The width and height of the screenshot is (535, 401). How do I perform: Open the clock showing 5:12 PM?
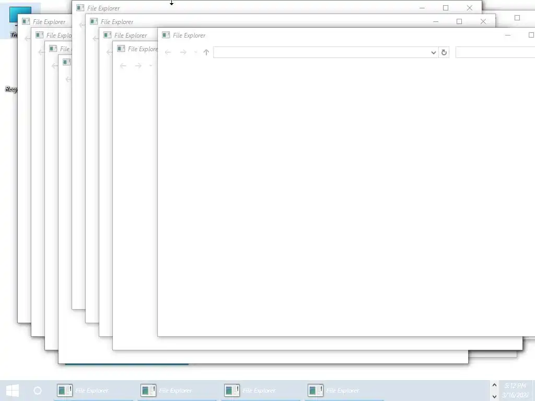click(x=515, y=391)
